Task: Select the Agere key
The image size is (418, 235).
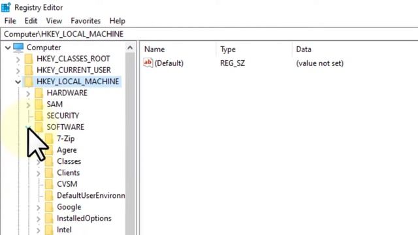Action: pyautogui.click(x=67, y=150)
